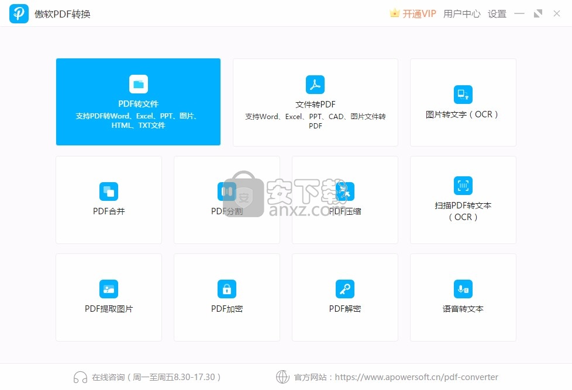Choose the PDF解密 label
The height and width of the screenshot is (390, 572).
[x=345, y=309]
